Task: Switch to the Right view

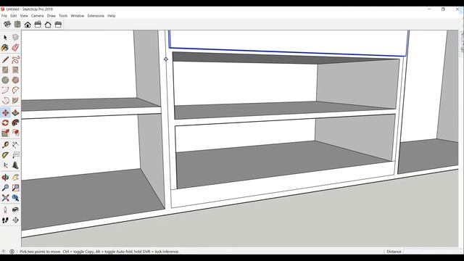Action: click(x=38, y=24)
